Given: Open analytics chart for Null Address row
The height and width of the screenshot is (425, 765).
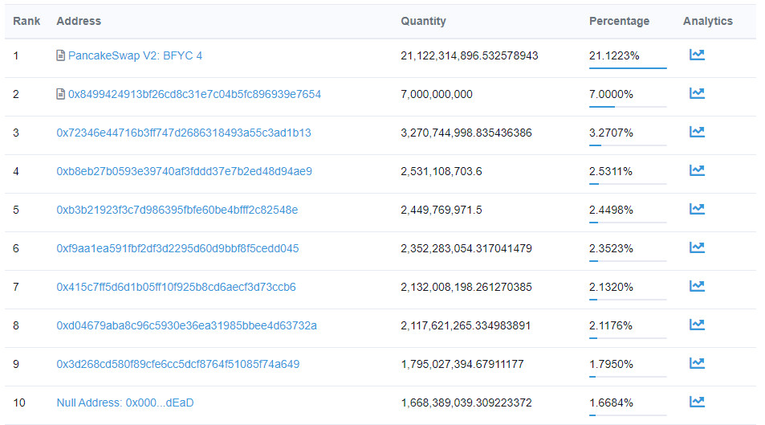Looking at the screenshot, I should pyautogui.click(x=697, y=402).
